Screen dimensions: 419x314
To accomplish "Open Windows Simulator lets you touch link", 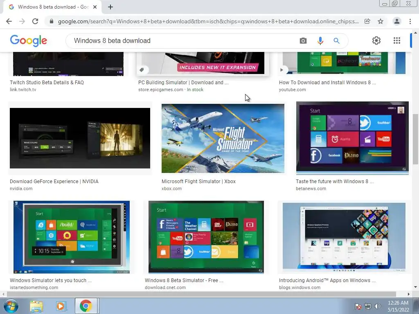I will click(x=51, y=280).
